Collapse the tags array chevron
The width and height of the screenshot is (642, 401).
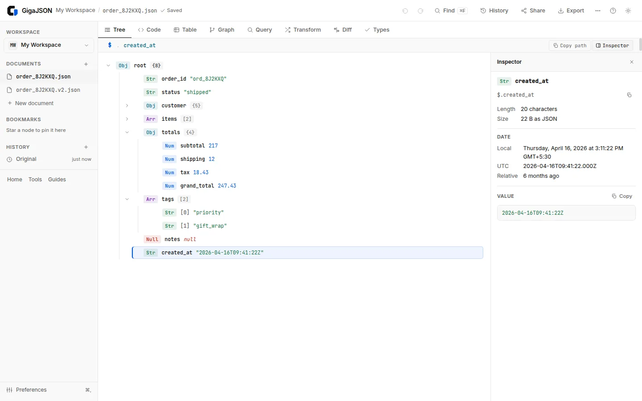[127, 199]
